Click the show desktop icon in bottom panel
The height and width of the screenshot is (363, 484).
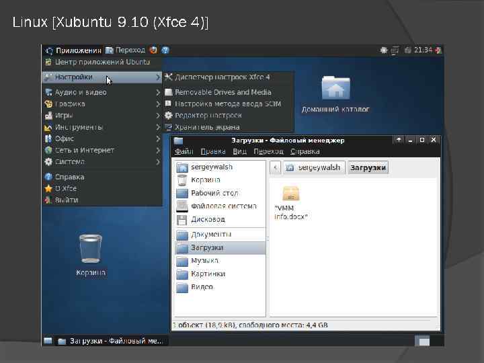[x=48, y=340]
